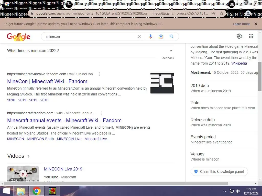Screen dimensions: 262x196
Task: Open the MINECON Live 2019 video title
Action: pos(63,169)
